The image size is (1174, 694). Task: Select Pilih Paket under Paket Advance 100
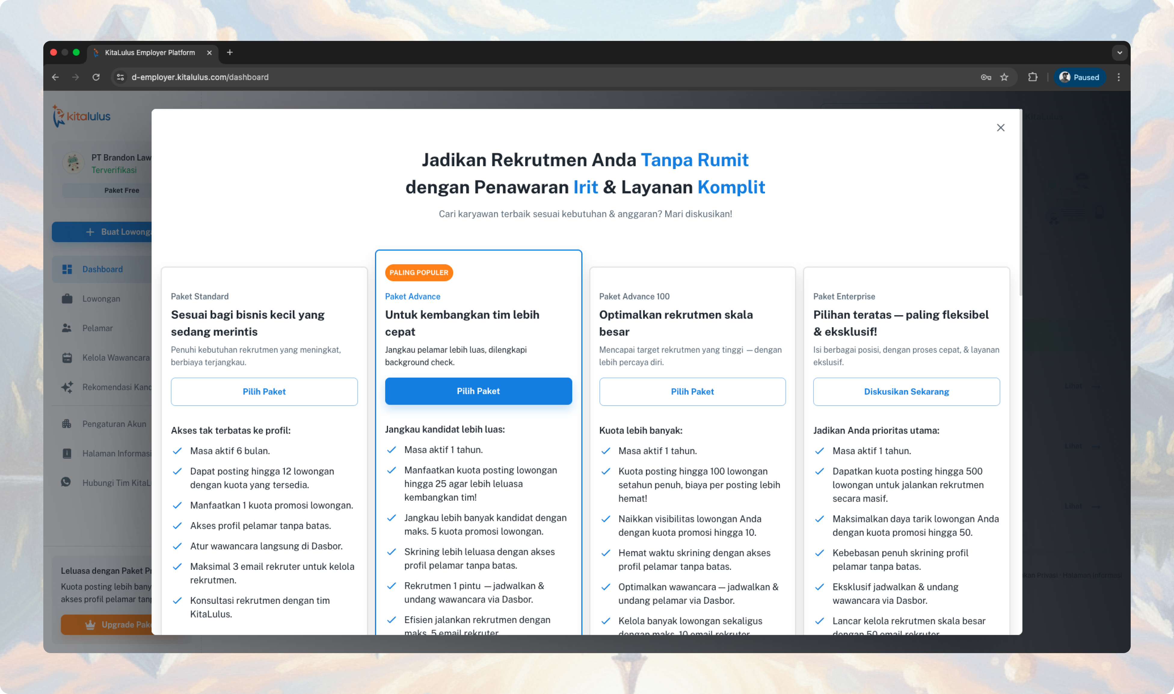[692, 392]
